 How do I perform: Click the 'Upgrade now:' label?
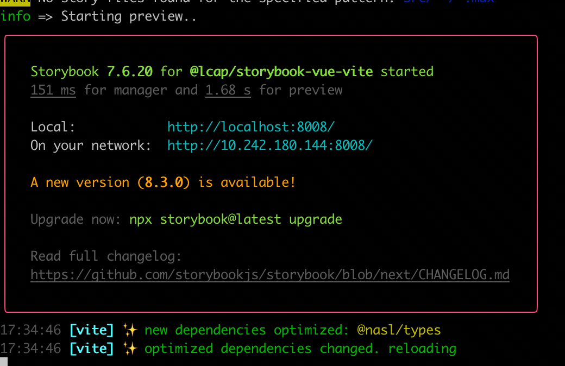click(76, 219)
